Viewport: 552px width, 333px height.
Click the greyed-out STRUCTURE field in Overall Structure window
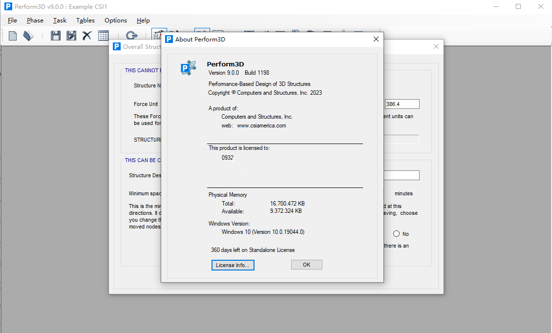(402, 140)
